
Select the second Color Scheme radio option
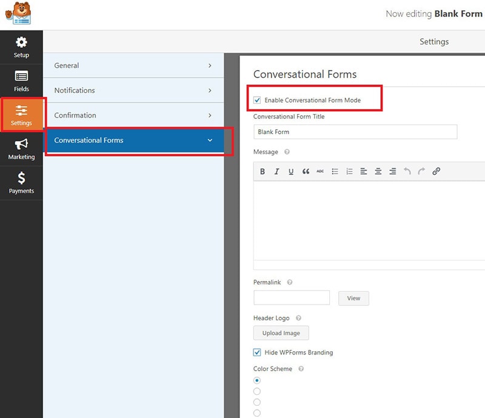256,391
